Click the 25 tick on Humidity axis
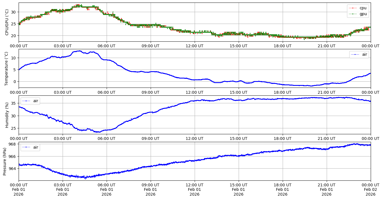 pyautogui.click(x=13, y=128)
